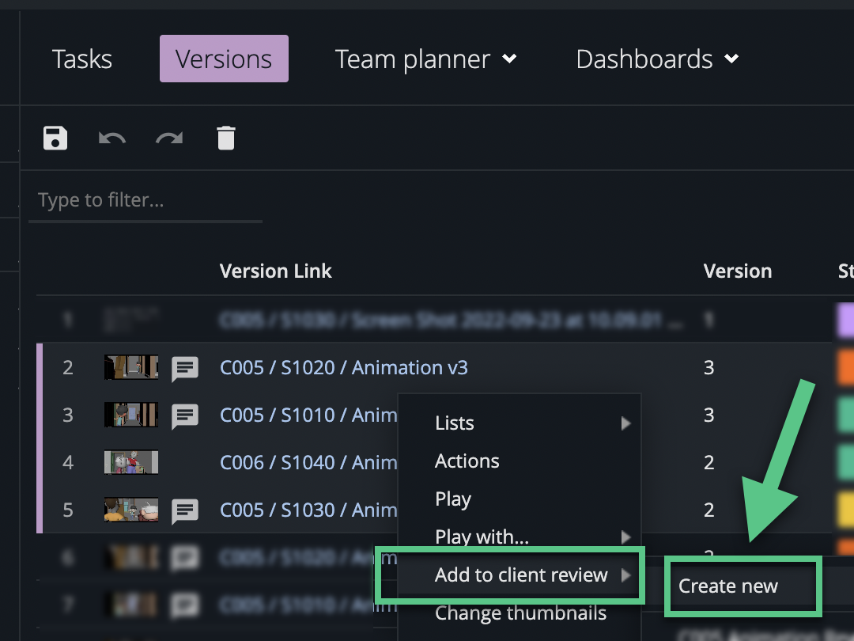Viewport: 854px width, 641px height.
Task: Select row number 2
Action: (x=67, y=368)
